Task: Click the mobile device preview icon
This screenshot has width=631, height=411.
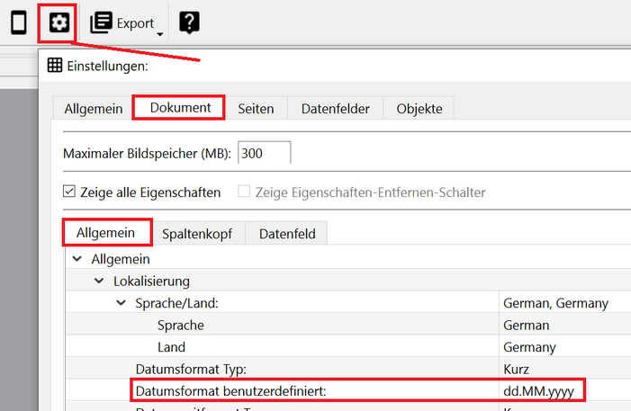Action: 18,22
